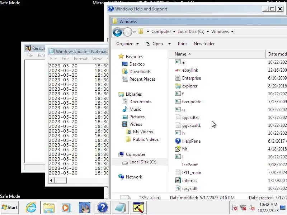287x215 pixels.
Task: Click the anime character taskbar icon
Action: tap(84, 207)
